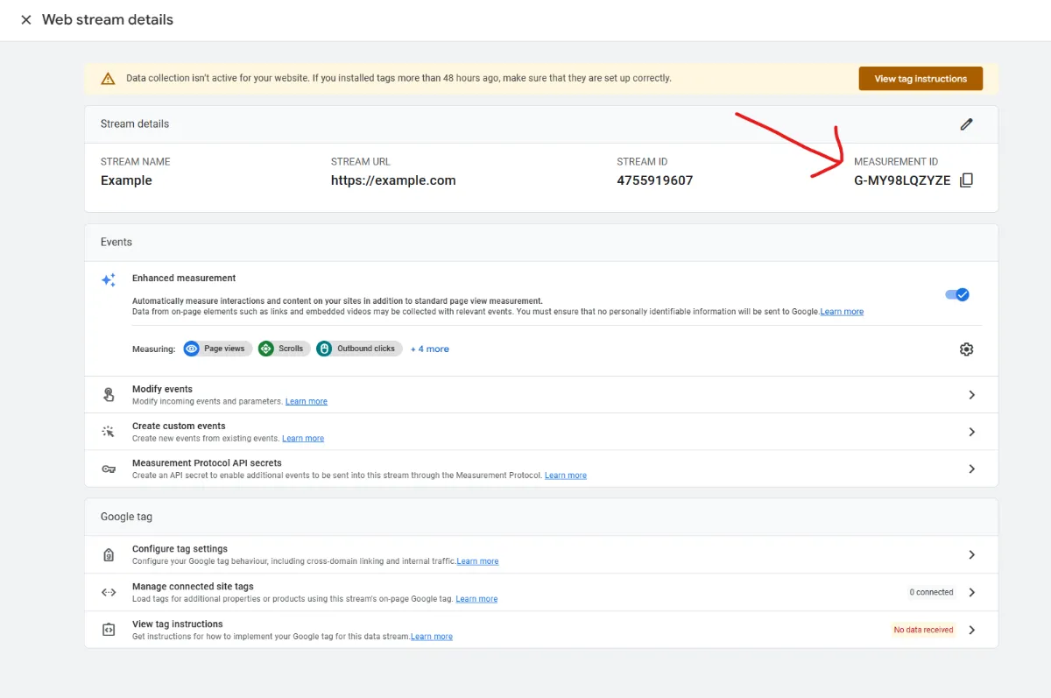The image size is (1051, 698).
Task: Select the Measurement Protocol API key icon
Action: (x=109, y=469)
